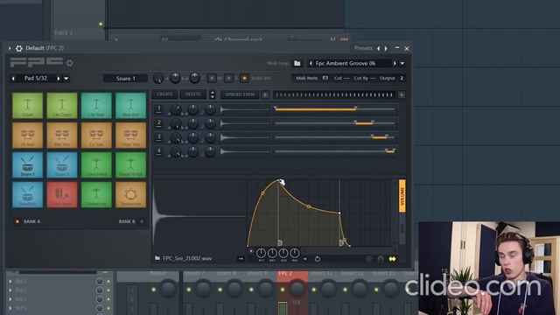The image size is (560, 315).
Task: Switch to the PAN envelope tab
Action: (x=402, y=229)
